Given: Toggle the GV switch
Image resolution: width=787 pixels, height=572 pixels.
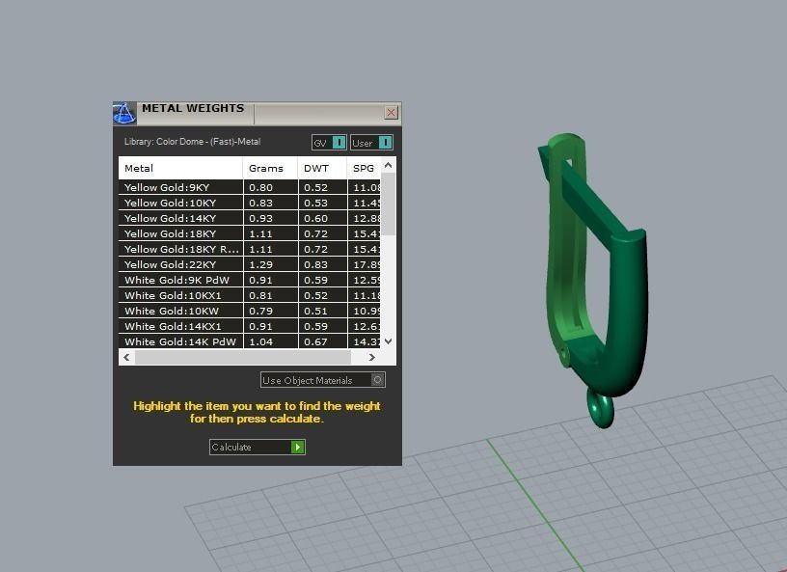Looking at the screenshot, I should point(329,143).
